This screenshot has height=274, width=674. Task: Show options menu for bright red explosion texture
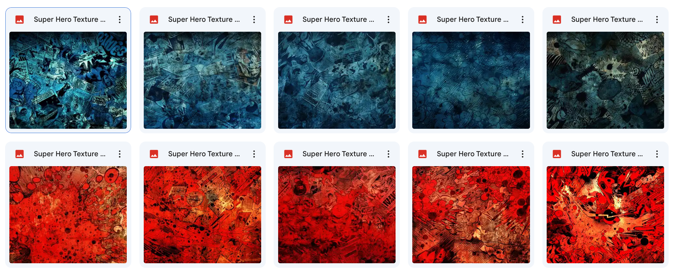[x=657, y=154]
